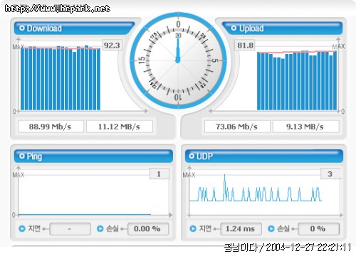Click the Ping delay field showing dash
The image size is (356, 256).
pos(70,229)
